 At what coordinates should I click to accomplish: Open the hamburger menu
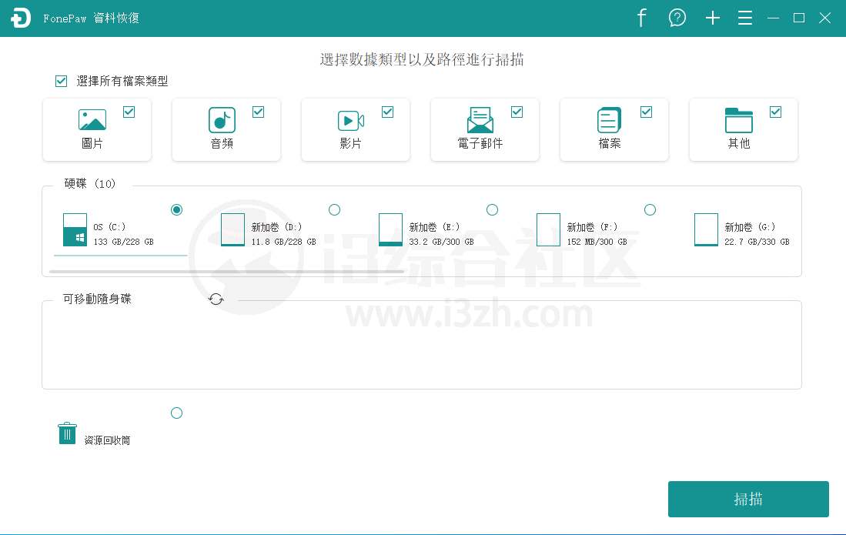pos(744,17)
